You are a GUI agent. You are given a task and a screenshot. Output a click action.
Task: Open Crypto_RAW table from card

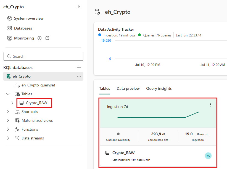(x=123, y=153)
